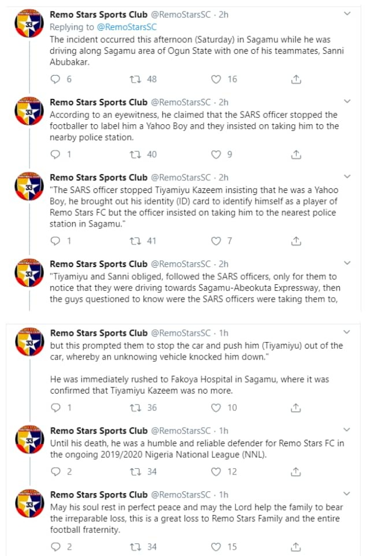Share the identity card tweet with 7 likes
367x556 pixels.
[x=295, y=241]
